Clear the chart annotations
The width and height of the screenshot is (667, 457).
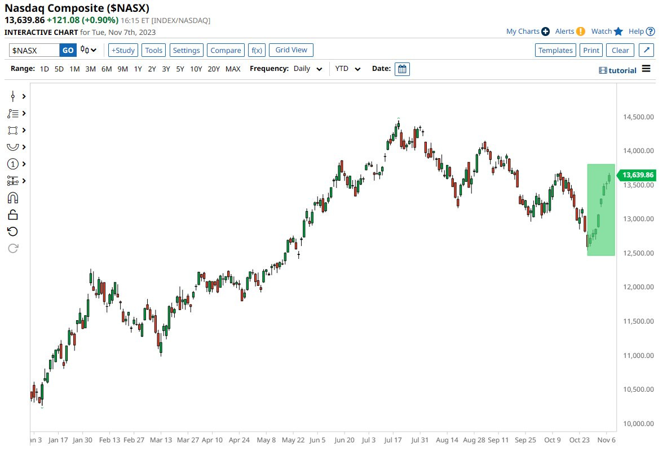pos(620,50)
